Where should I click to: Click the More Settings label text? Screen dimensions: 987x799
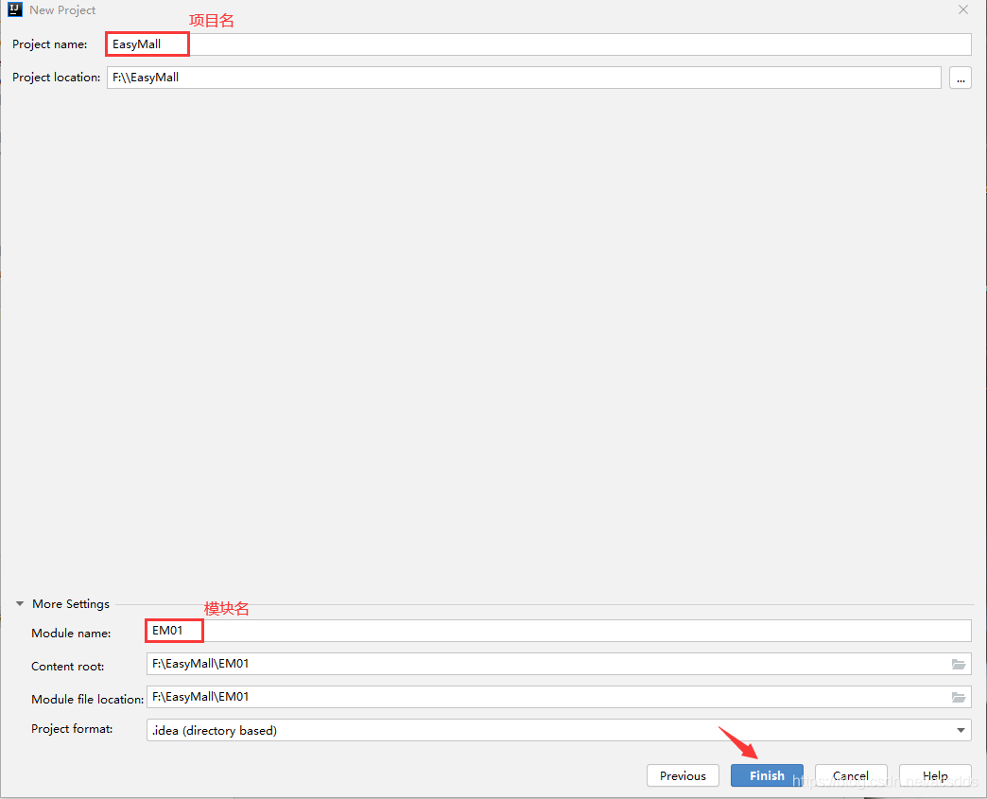tap(71, 604)
